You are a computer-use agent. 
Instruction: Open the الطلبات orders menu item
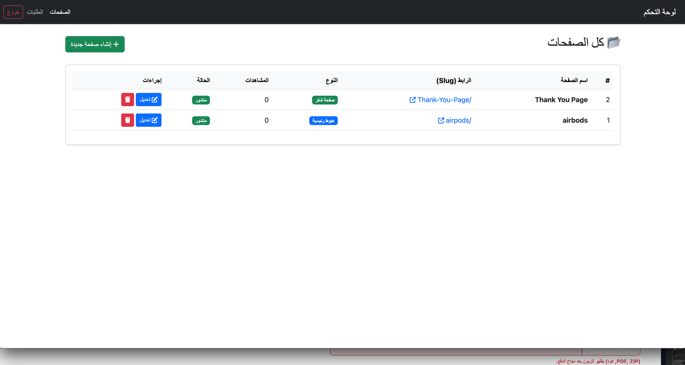click(x=35, y=12)
